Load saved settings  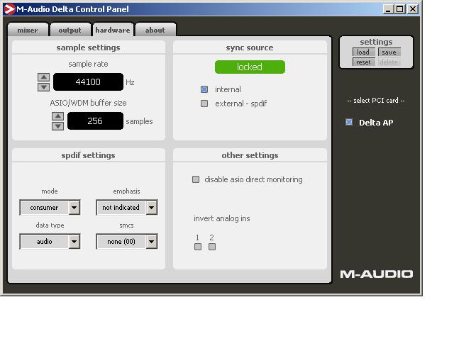click(363, 52)
